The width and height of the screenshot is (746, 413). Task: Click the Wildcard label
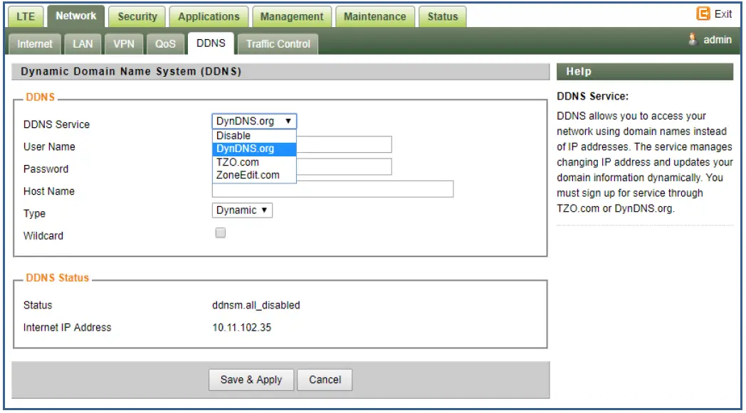pyautogui.click(x=43, y=236)
